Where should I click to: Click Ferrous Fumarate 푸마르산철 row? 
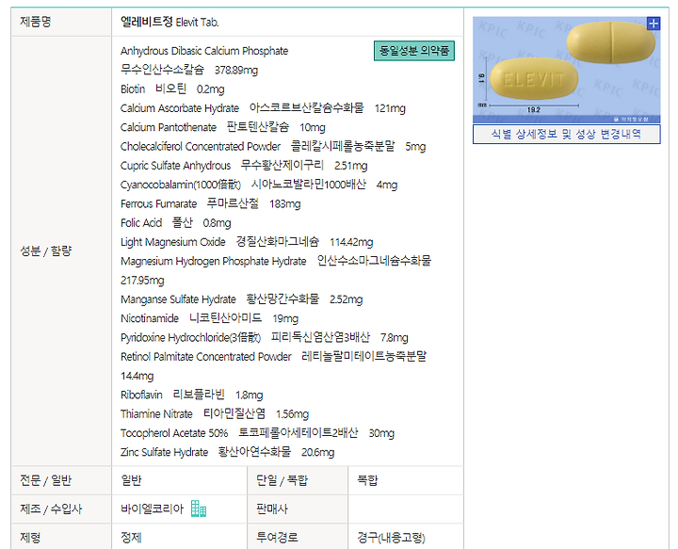(211, 203)
